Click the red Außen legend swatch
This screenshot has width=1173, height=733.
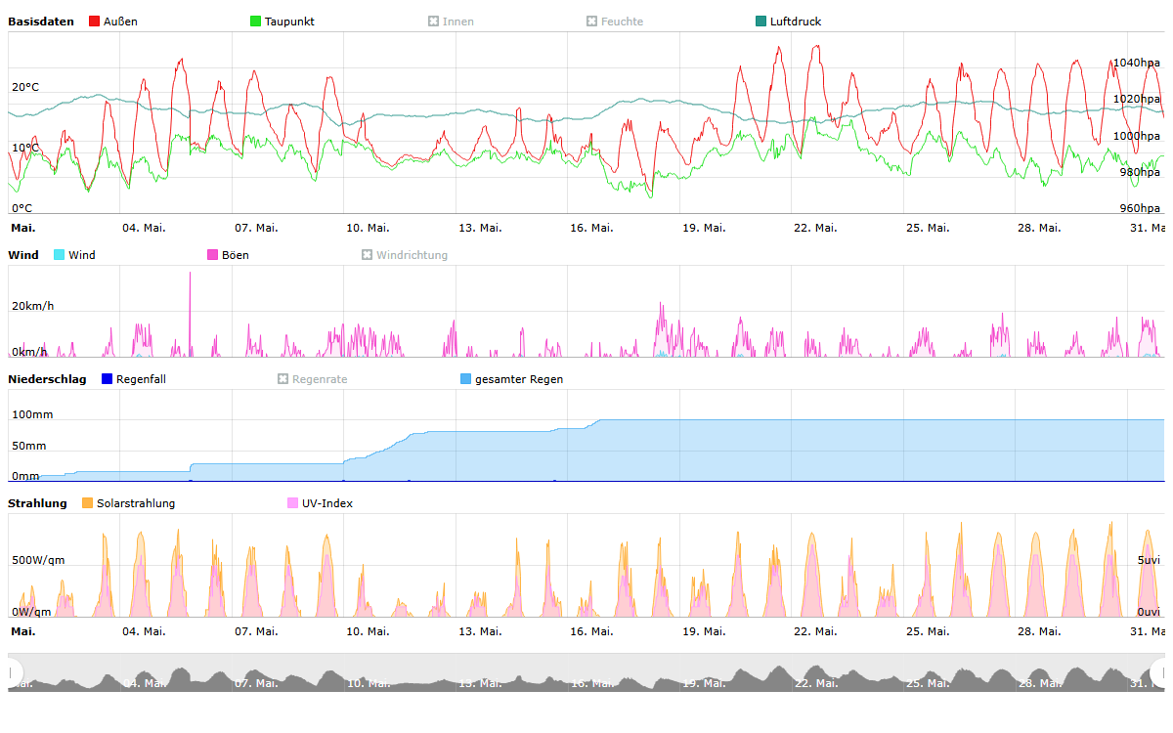[x=95, y=22]
